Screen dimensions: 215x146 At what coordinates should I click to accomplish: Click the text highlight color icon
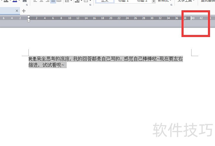(x=5, y=1)
